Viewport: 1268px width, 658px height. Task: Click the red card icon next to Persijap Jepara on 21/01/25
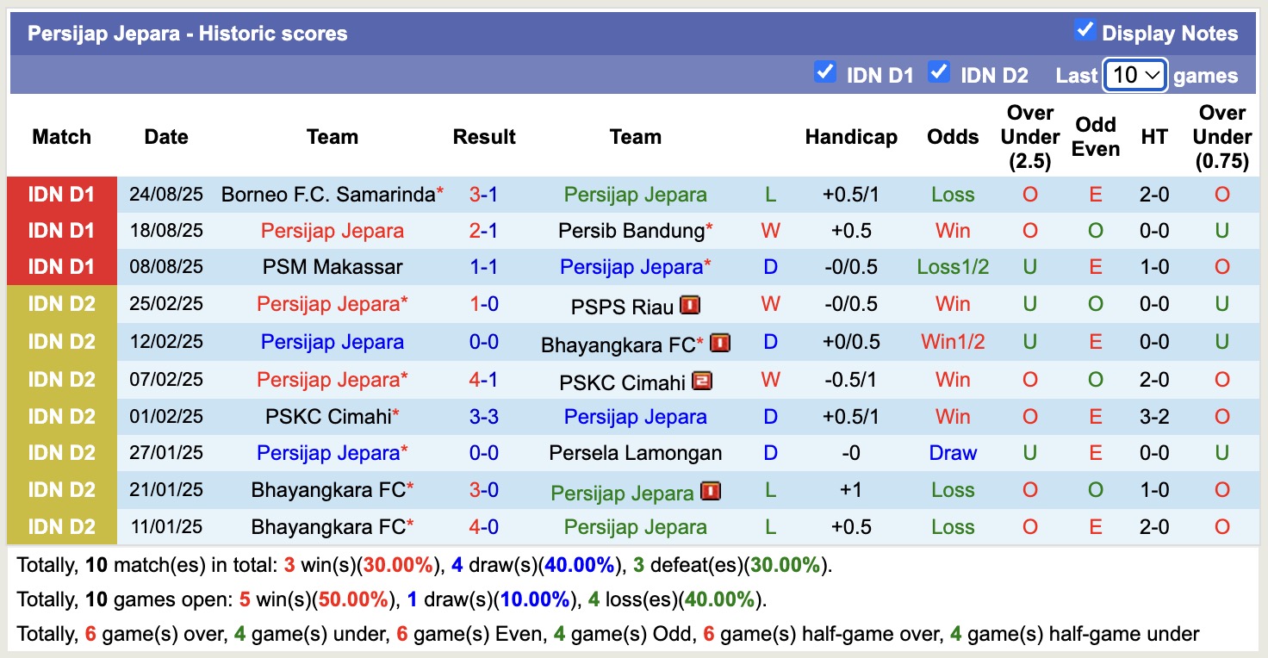pyautogui.click(x=711, y=491)
